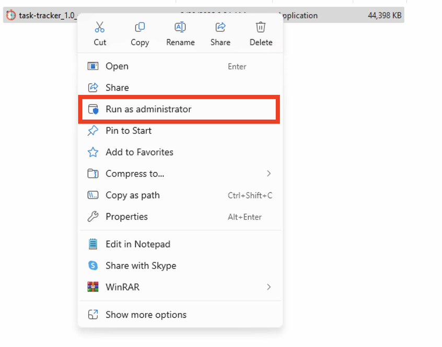Run the file as administrator

[148, 109]
